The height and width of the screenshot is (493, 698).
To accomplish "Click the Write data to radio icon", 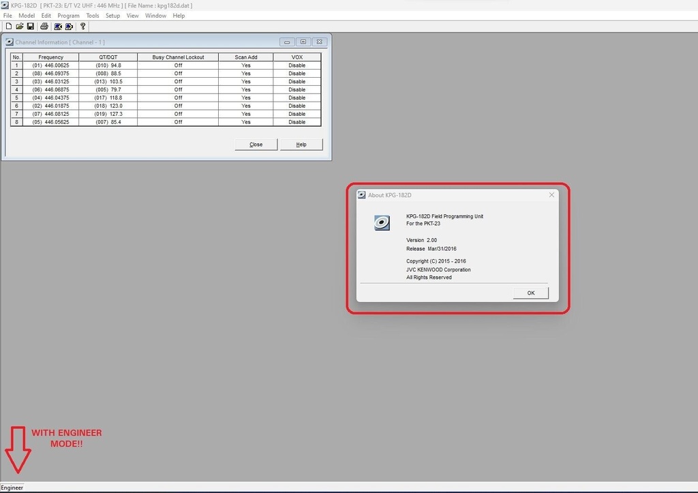I will tap(69, 27).
